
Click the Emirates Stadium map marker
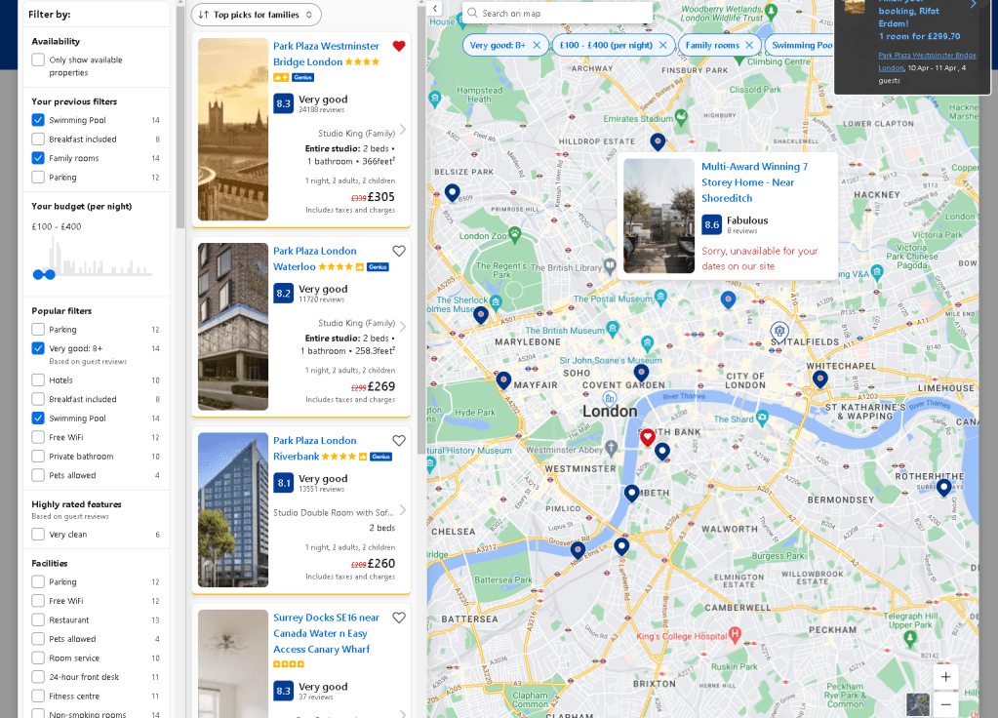tap(681, 117)
